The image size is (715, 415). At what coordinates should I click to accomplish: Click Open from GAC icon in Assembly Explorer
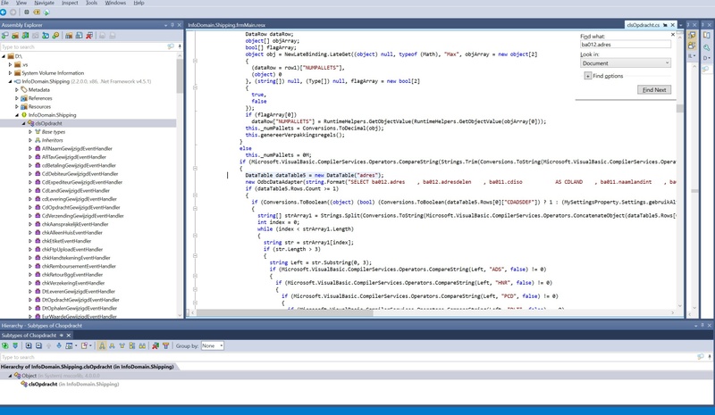(25, 36)
